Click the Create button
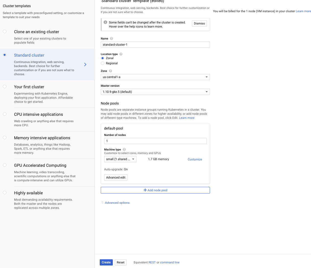 pyautogui.click(x=106, y=262)
